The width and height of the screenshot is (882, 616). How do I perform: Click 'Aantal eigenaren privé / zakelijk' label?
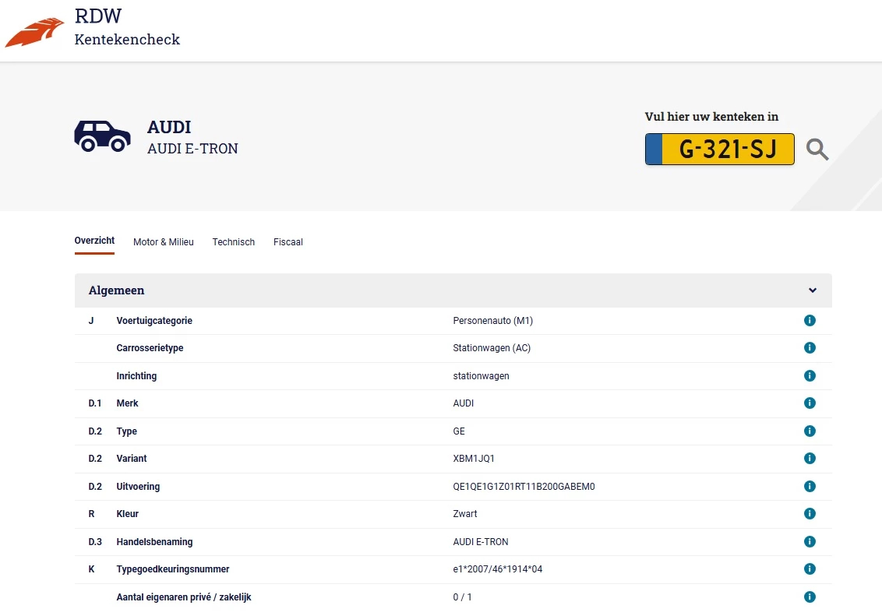[x=183, y=597]
